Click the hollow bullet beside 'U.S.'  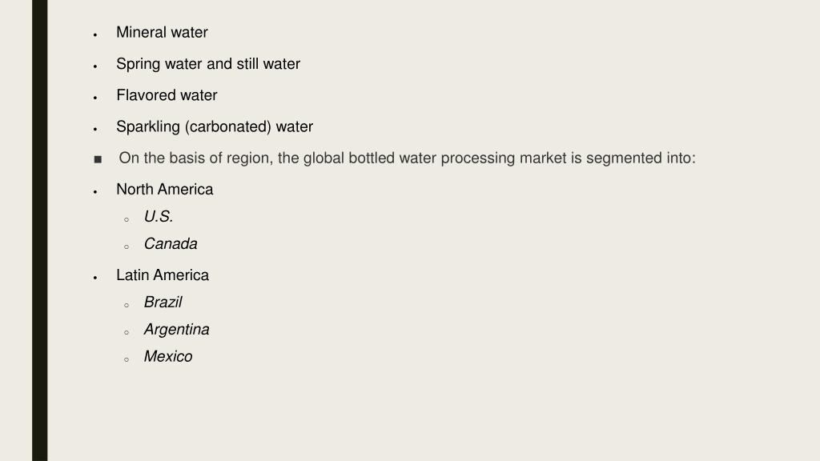[x=127, y=219]
